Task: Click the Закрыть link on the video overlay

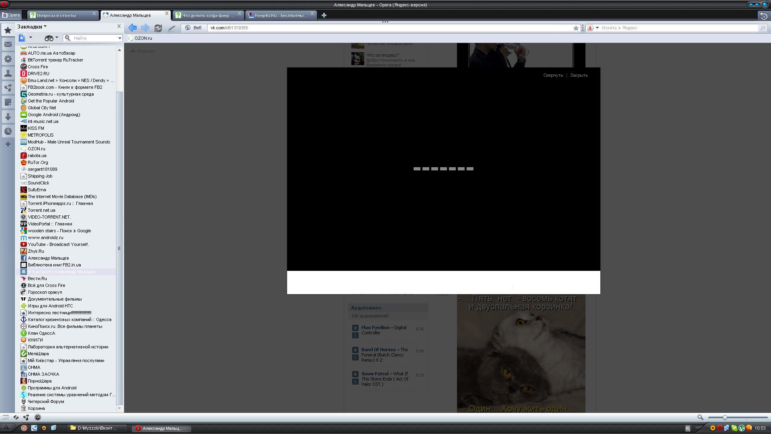Action: pos(579,75)
